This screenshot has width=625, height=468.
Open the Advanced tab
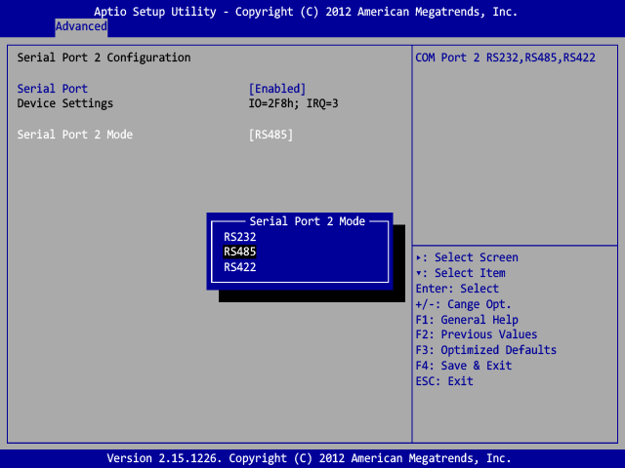[81, 26]
